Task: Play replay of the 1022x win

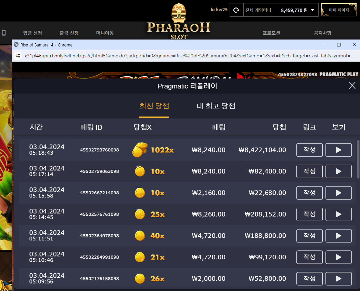Action: (x=338, y=150)
